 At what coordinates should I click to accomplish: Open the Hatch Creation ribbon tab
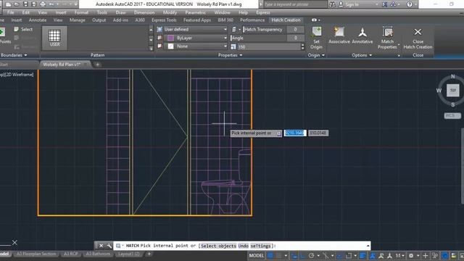click(286, 20)
